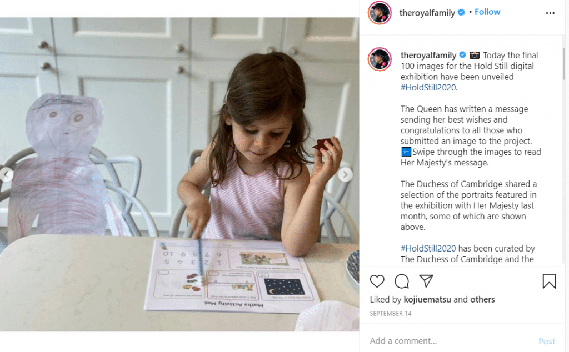Viewport: 569px width, 352px height.
Task: Open theroyalfamily avatar in the header
Action: pos(380,13)
